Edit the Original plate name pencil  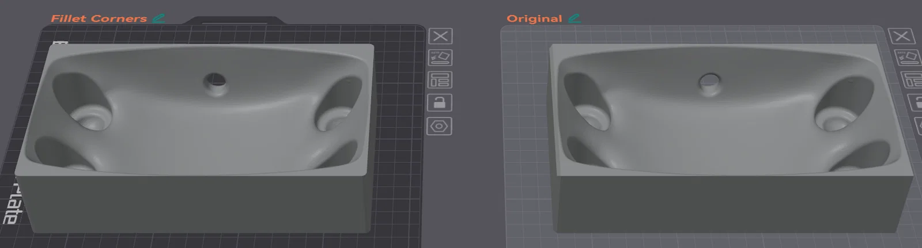(574, 18)
